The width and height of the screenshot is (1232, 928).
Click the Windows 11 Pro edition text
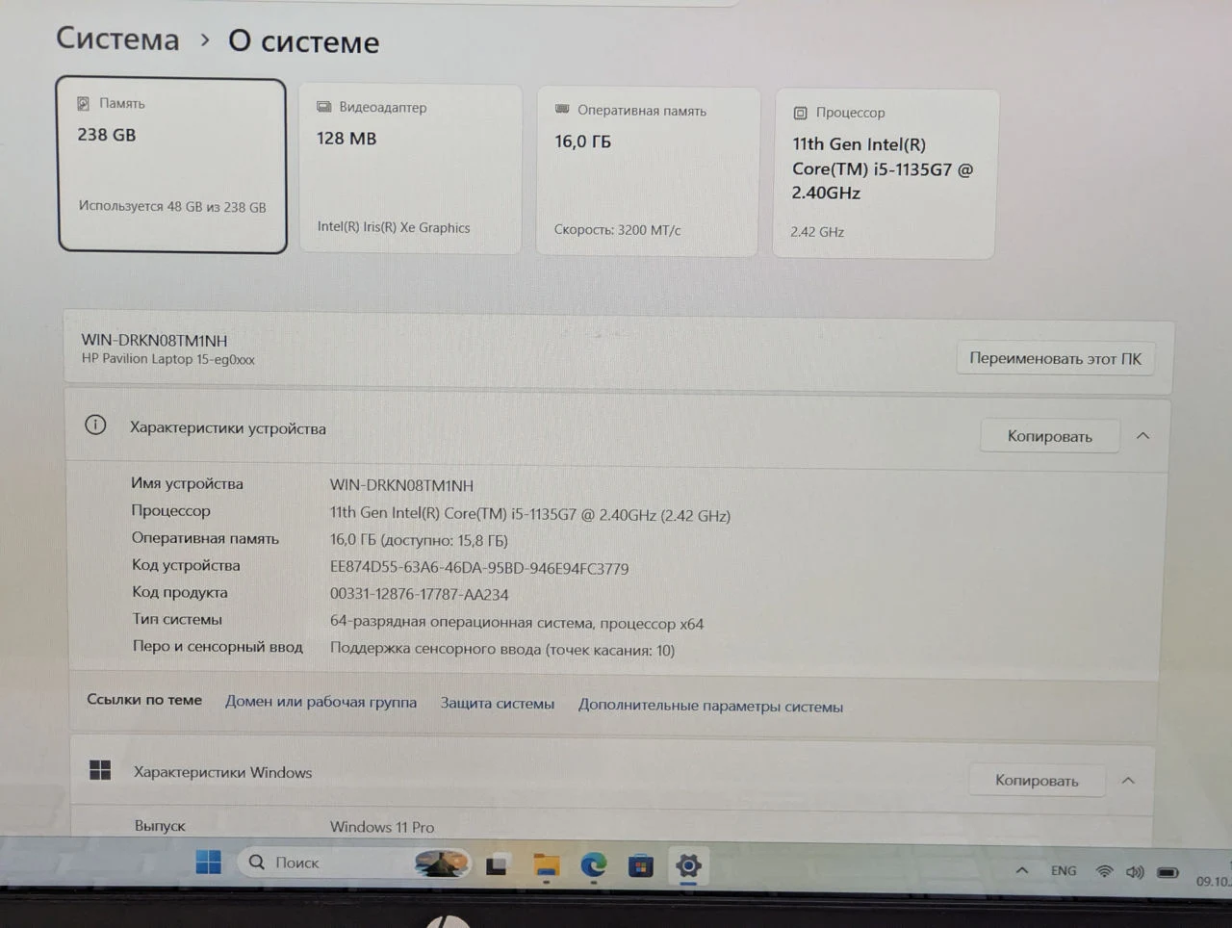(x=382, y=827)
